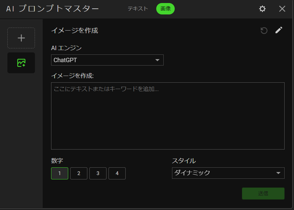The height and width of the screenshot is (210, 294).
Task: Add a new prompt with plus icon
Action: (x=21, y=38)
